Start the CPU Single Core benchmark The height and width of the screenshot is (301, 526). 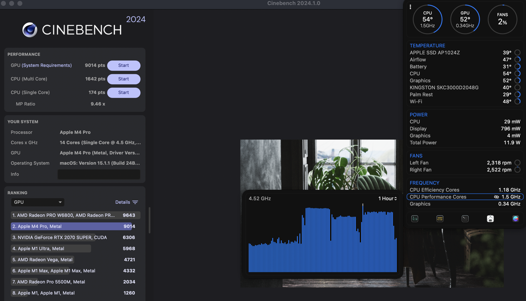pyautogui.click(x=124, y=93)
